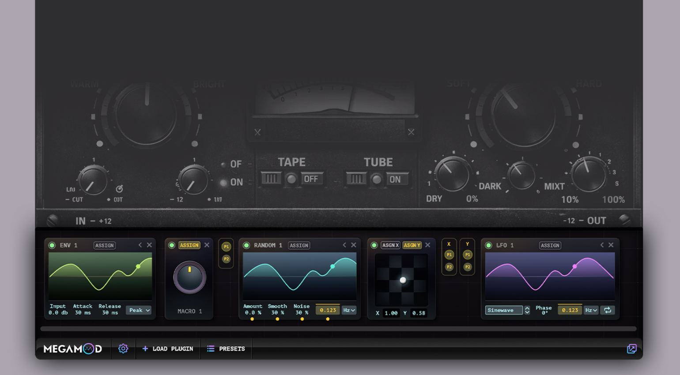Select the ASGN Y tab on the XY pad
Image resolution: width=680 pixels, height=375 pixels.
click(413, 245)
